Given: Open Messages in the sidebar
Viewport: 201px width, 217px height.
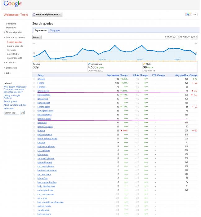Looking at the screenshot, I should pos(11,28).
